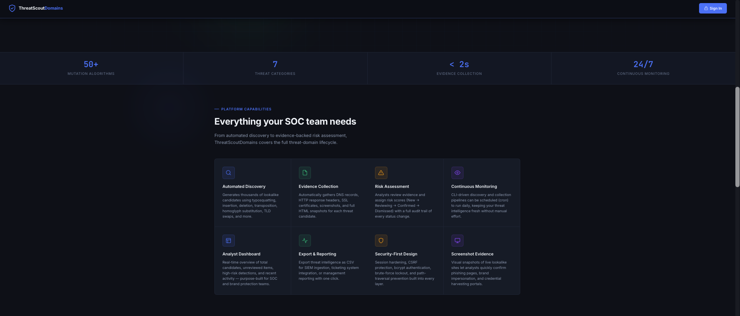
Task: Click the Automated Discovery magnifier icon
Action: pyautogui.click(x=228, y=173)
